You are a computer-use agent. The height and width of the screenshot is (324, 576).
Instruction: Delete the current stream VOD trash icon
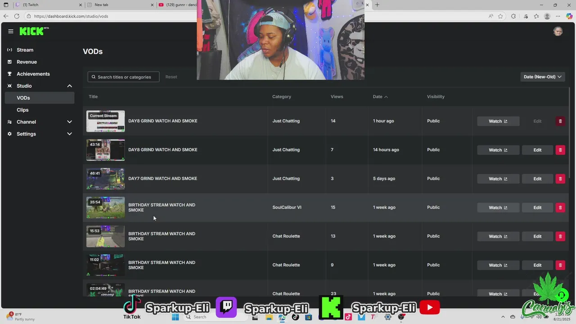tap(560, 121)
